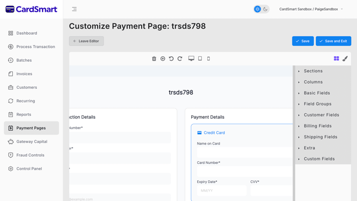Expand the Extra category
357x201 pixels.
tap(323, 148)
